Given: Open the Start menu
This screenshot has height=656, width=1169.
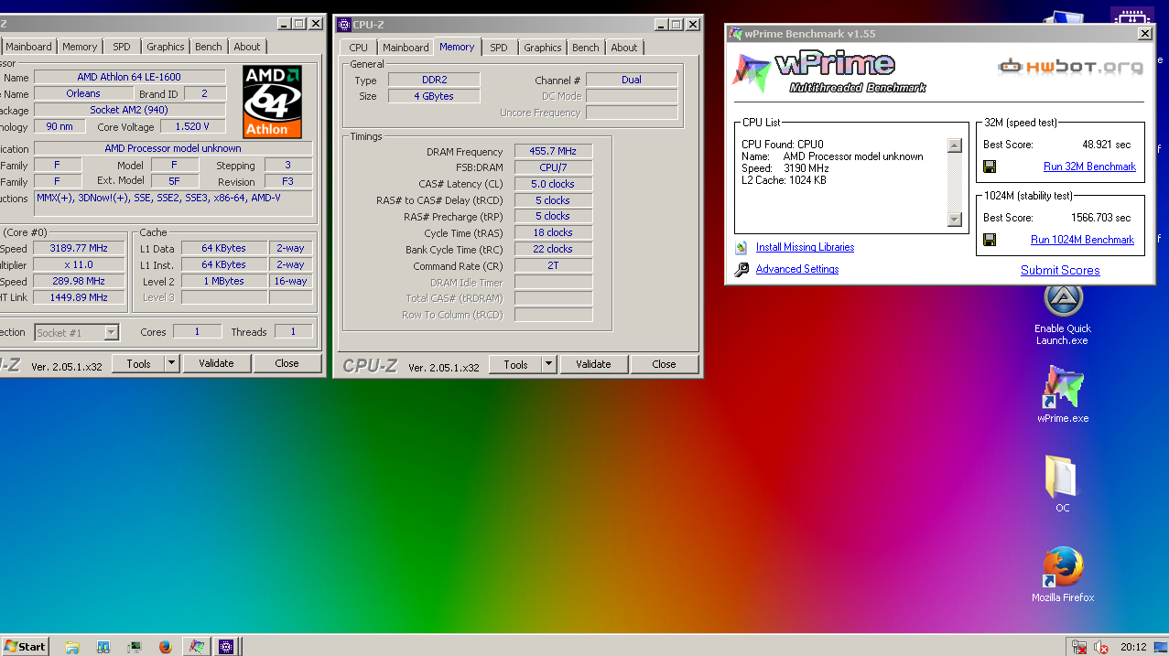Looking at the screenshot, I should point(26,646).
